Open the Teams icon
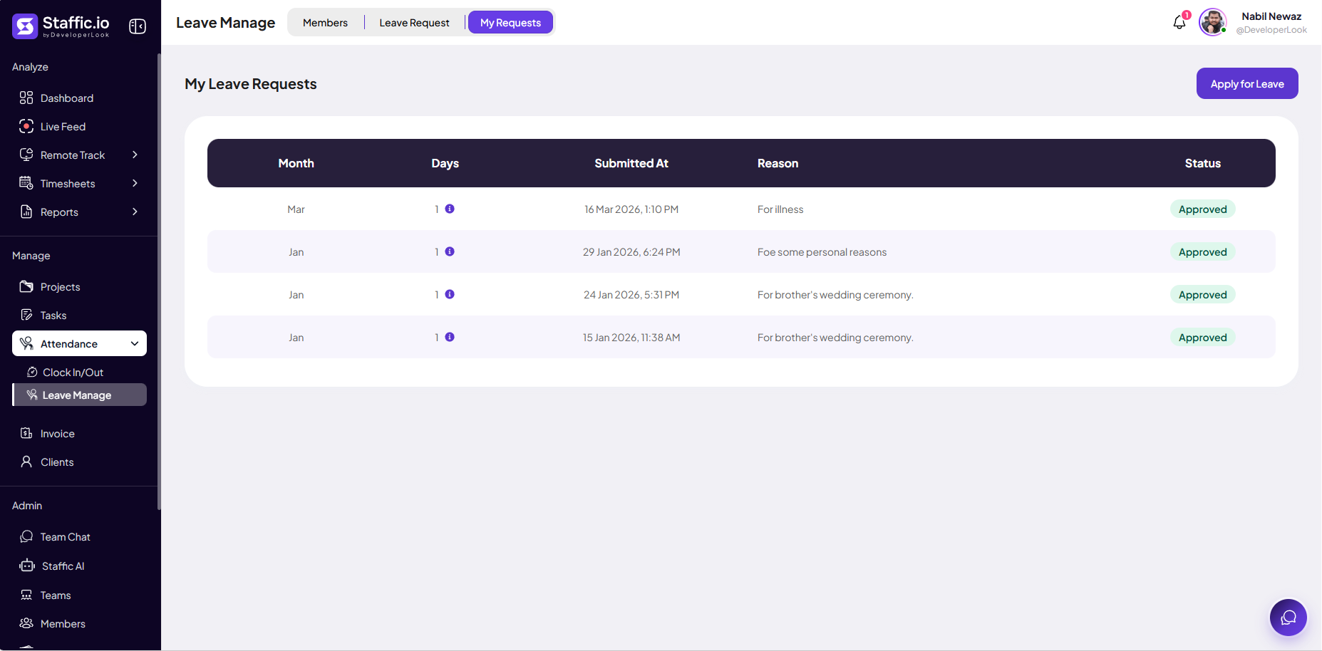 pyautogui.click(x=26, y=595)
